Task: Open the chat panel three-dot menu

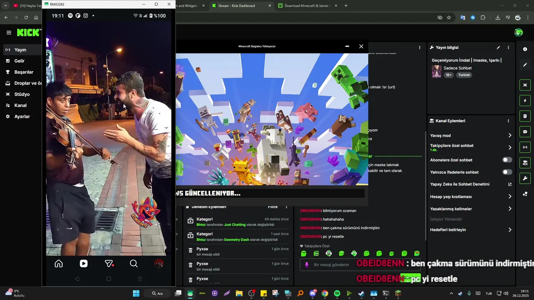Action: 420,47
